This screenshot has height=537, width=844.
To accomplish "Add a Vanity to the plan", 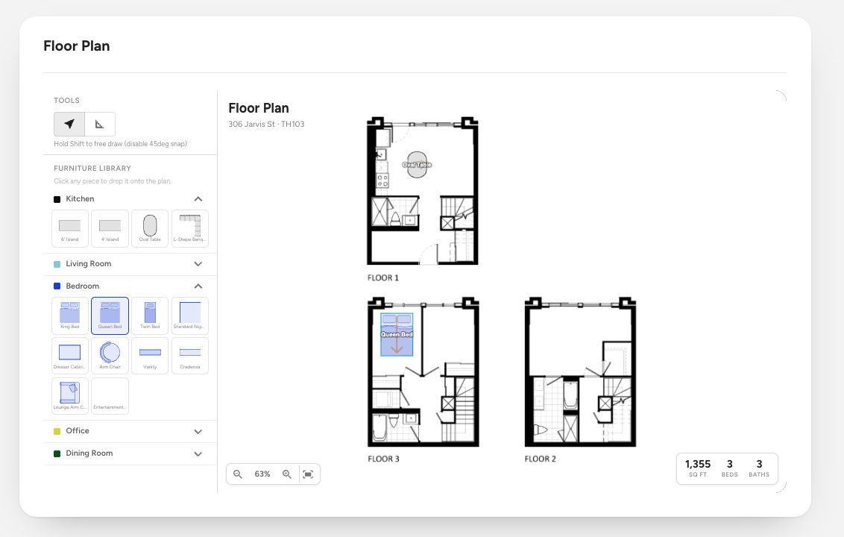I will 150,356.
